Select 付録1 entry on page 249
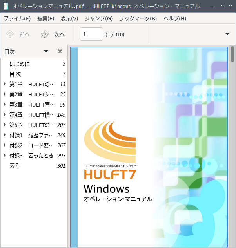 [x=34, y=135]
